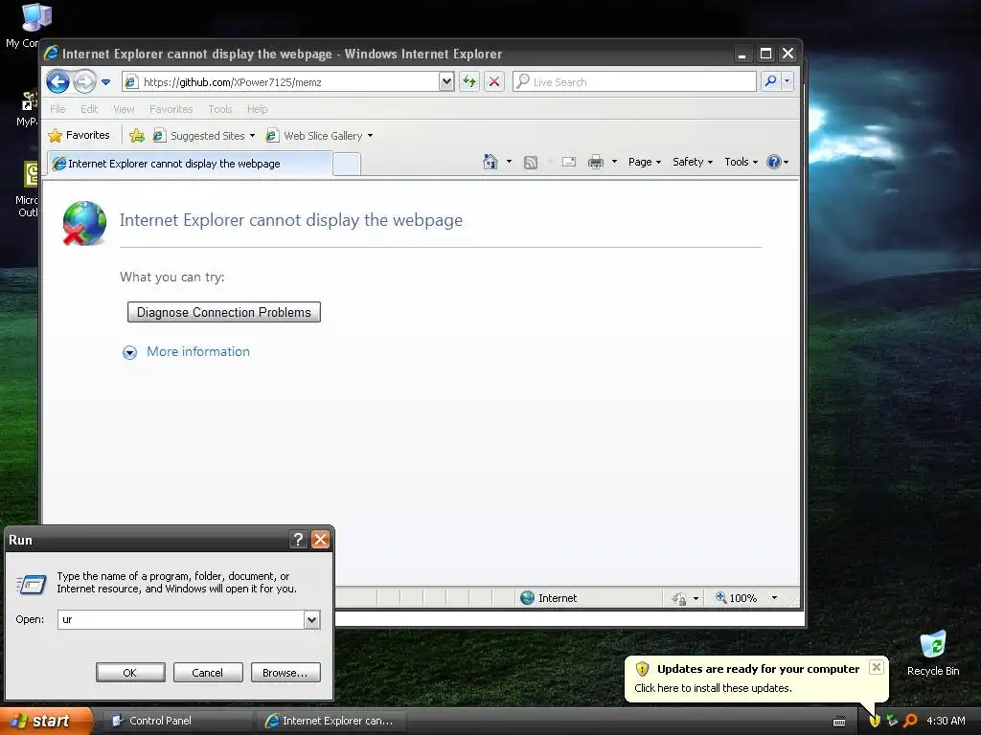The width and height of the screenshot is (981, 735).
Task: Click the blue Help question mark icon
Action: (774, 162)
